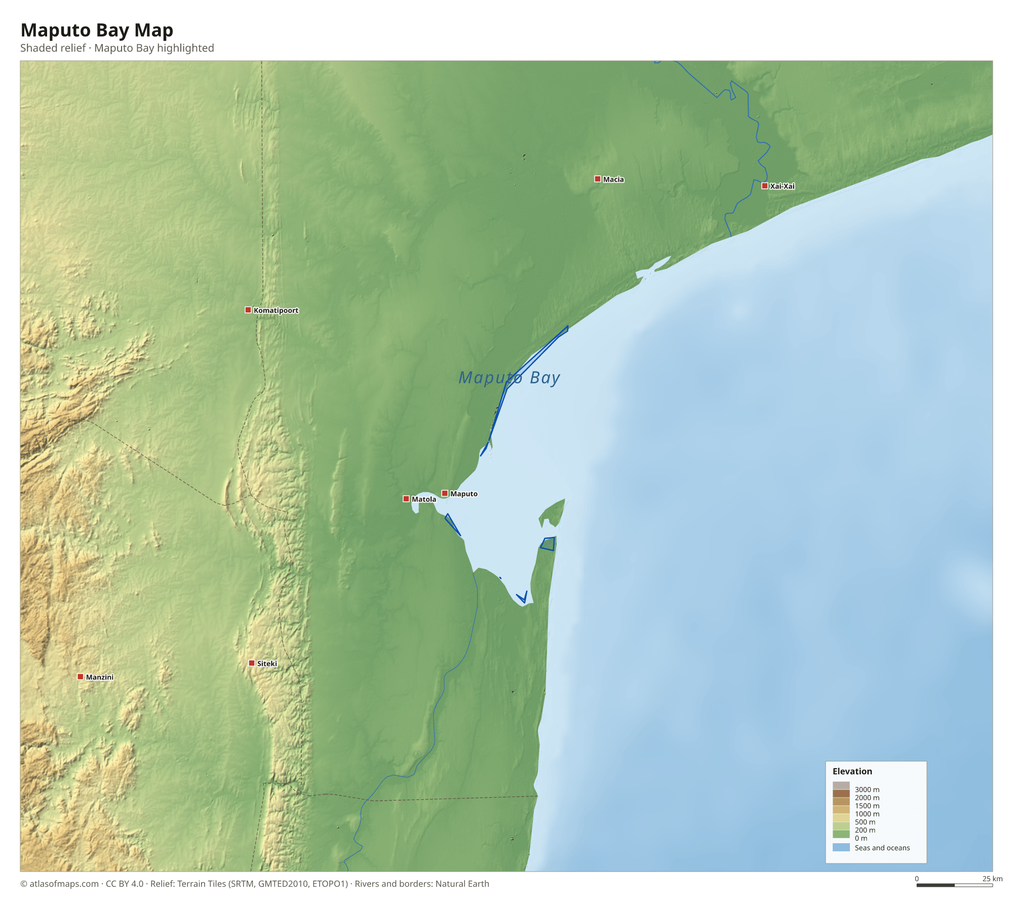Click the '500 m' legend label
1013x904 pixels.
[865, 822]
